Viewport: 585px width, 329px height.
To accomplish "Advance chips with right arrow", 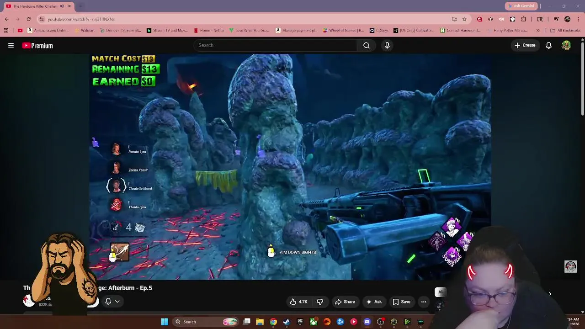I will 550,294.
